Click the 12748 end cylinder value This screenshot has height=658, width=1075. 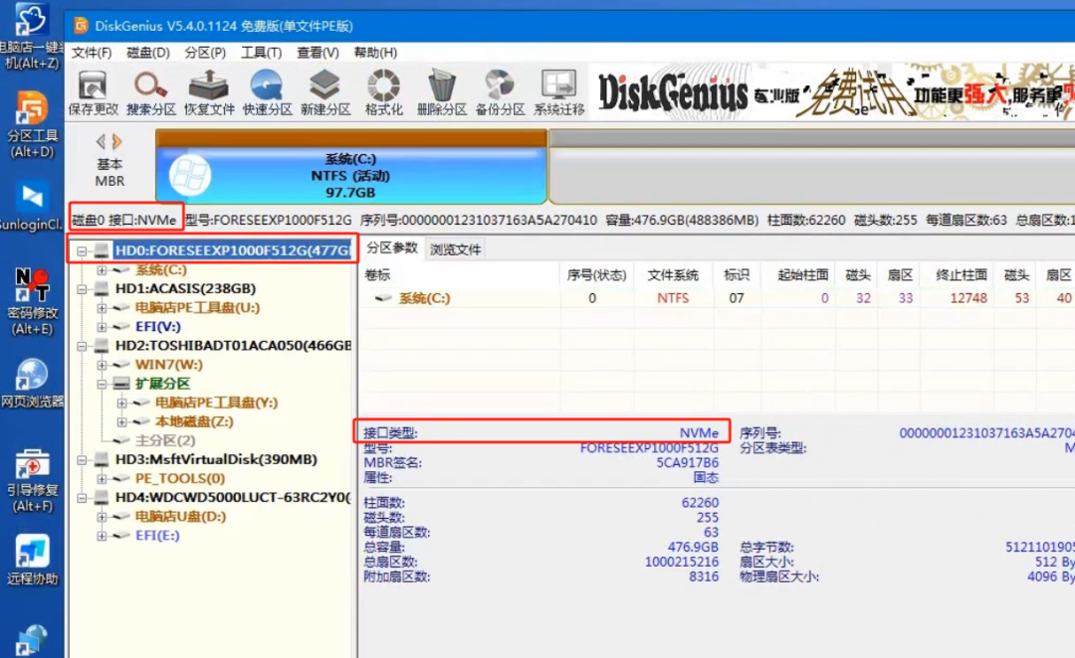click(x=968, y=298)
